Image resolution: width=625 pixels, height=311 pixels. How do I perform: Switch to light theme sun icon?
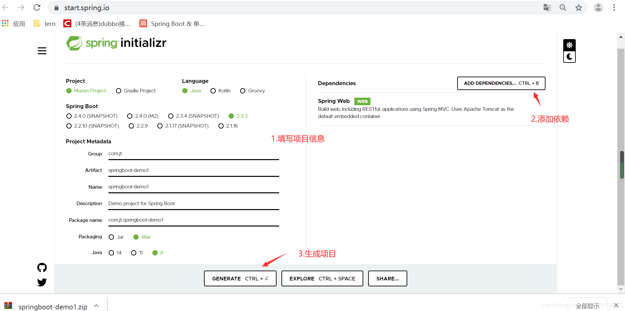tap(569, 45)
